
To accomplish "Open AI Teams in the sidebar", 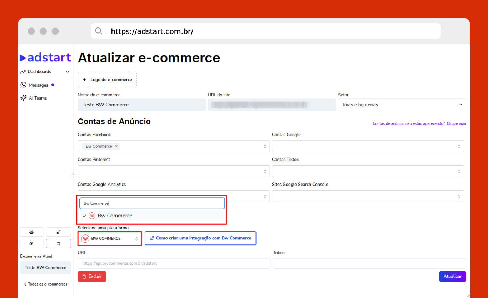I will 34,98.
